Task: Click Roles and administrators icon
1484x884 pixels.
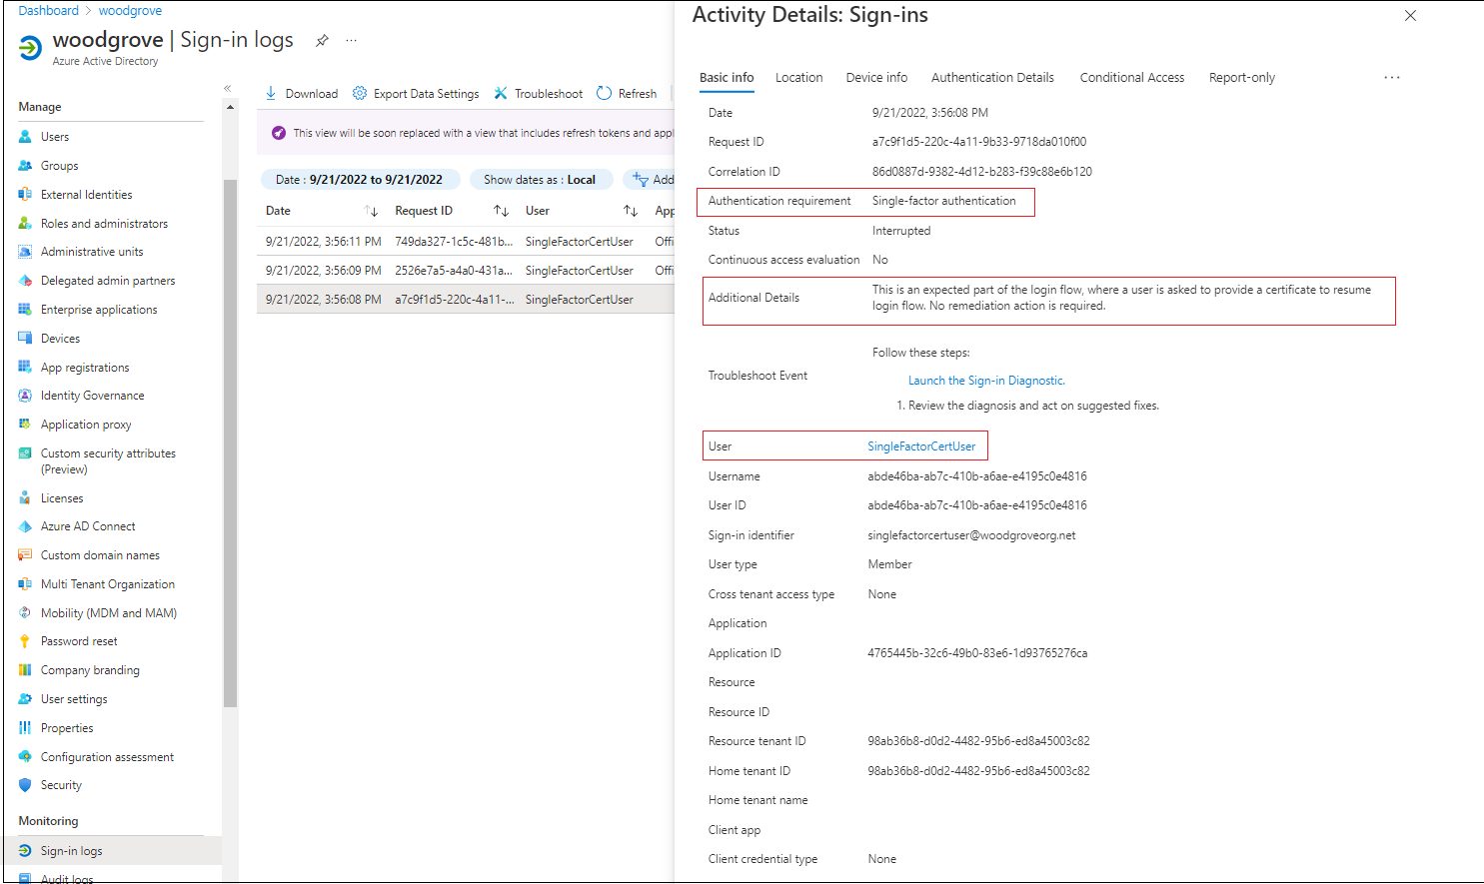Action: pos(25,224)
